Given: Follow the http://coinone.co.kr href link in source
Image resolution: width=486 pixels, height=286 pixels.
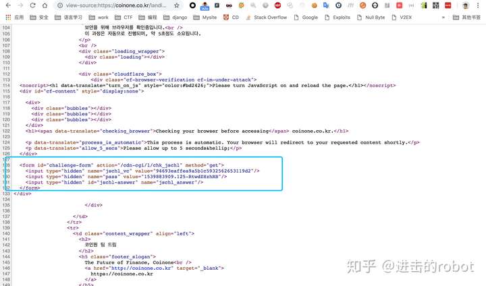Looking at the screenshot, I should [x=141, y=268].
